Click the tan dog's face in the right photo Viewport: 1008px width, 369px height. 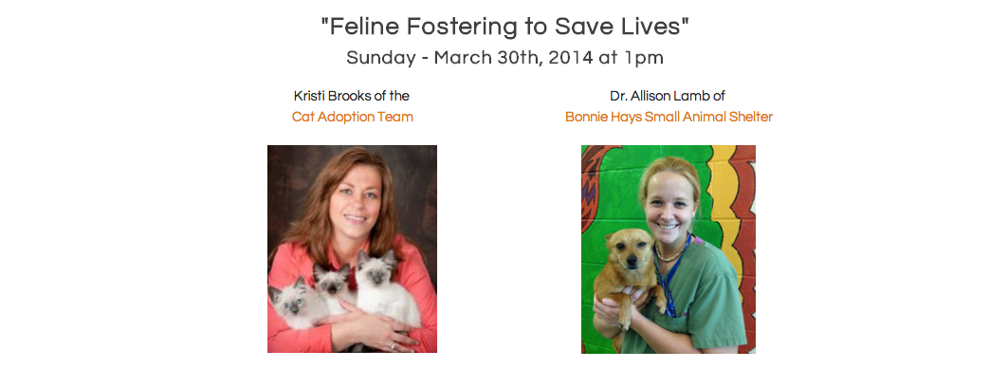(x=629, y=252)
